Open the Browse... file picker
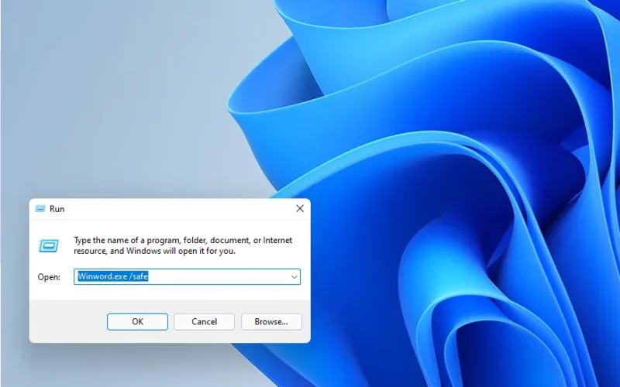The width and height of the screenshot is (620, 387). tap(271, 322)
